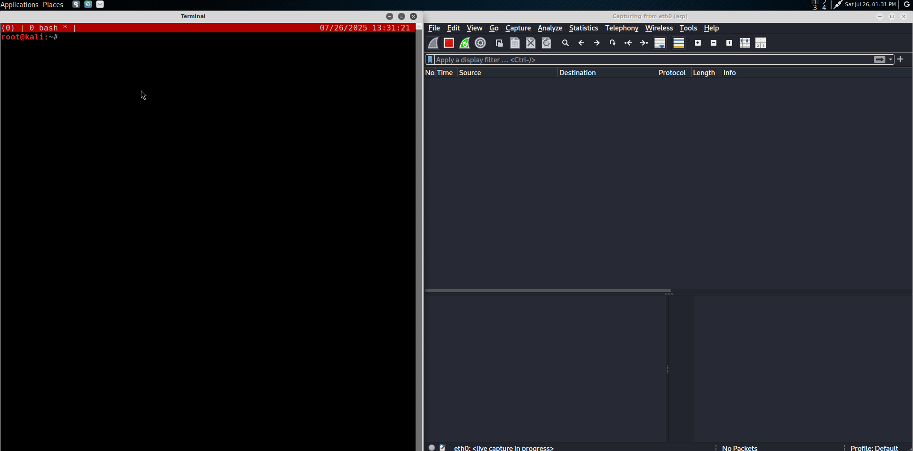This screenshot has height=451, width=913.
Task: Add a new display filter button
Action: tap(900, 59)
